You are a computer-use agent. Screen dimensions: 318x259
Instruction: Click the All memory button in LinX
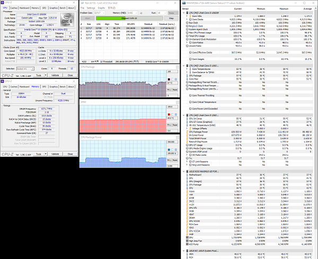pyautogui.click(x=141, y=13)
